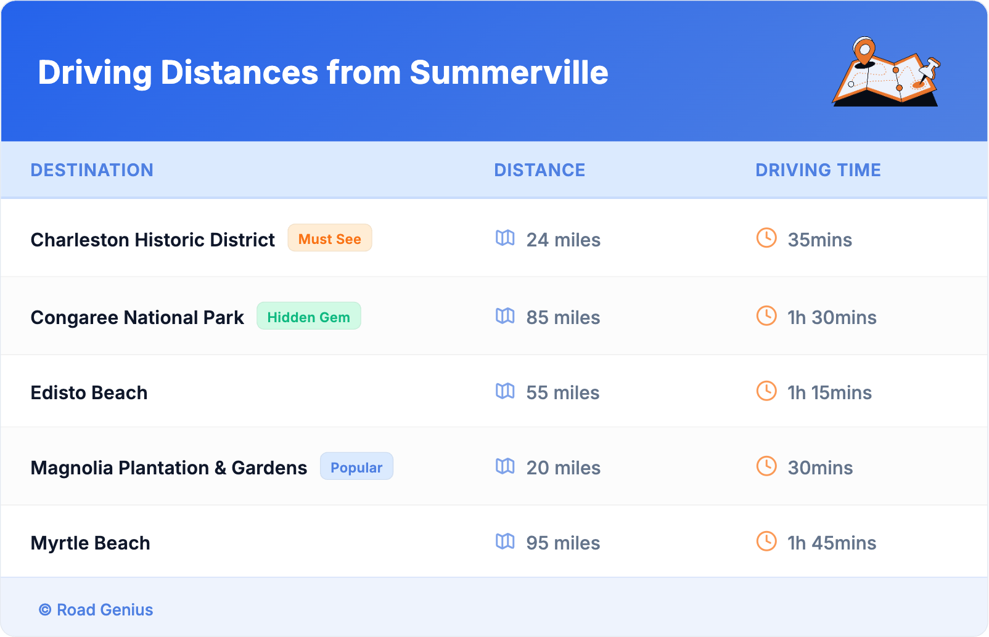Click the Hidden Gem badge

click(x=308, y=317)
